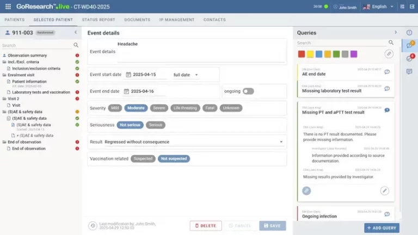
Task: Open the info icon in right sidebar
Action: click(409, 33)
